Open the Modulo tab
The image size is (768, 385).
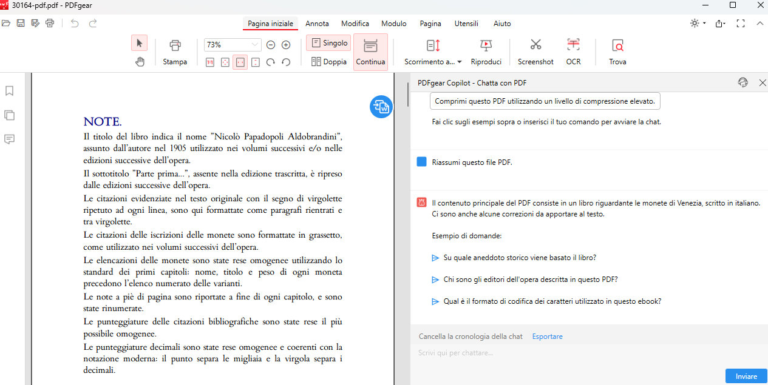coord(394,24)
